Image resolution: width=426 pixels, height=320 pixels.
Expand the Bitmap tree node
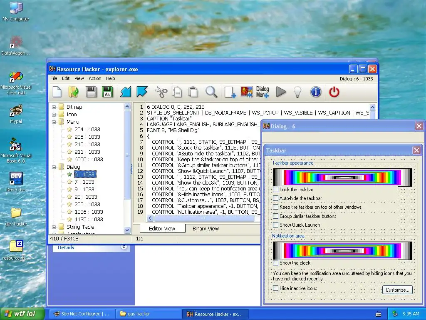point(54,107)
